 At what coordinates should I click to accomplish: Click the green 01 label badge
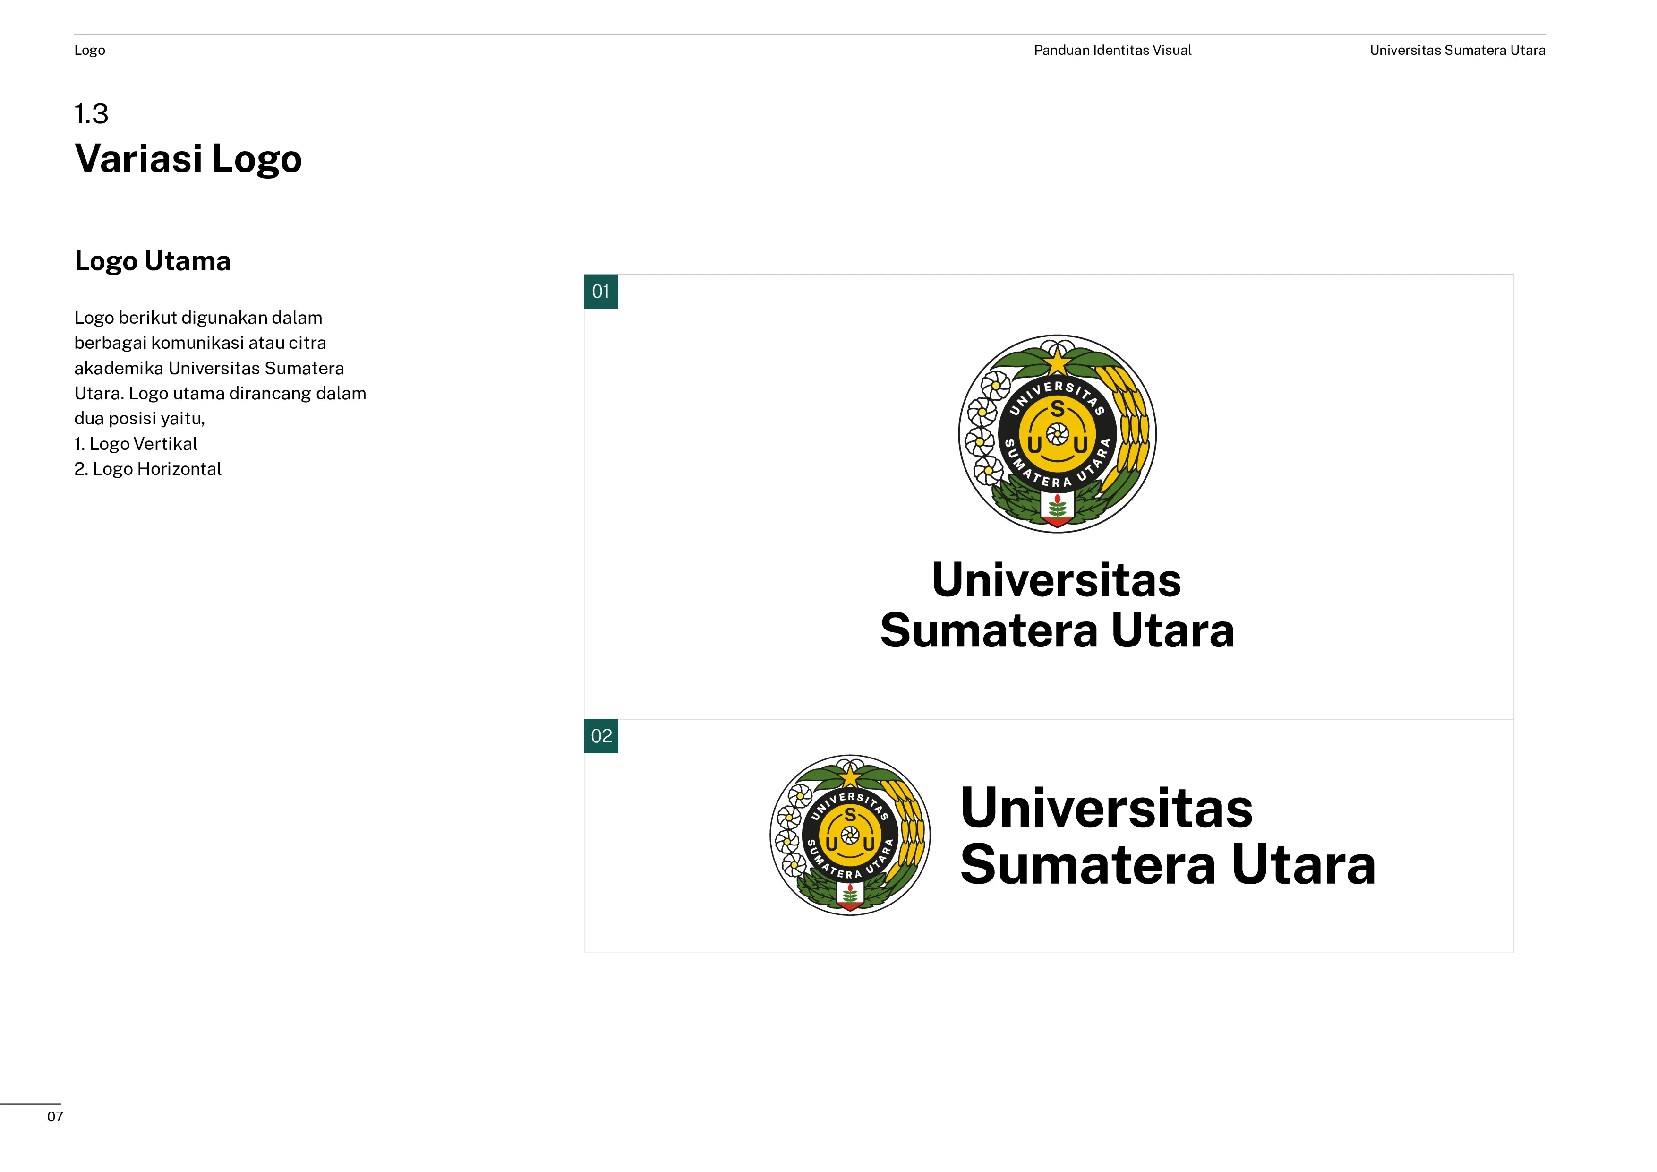pos(600,292)
